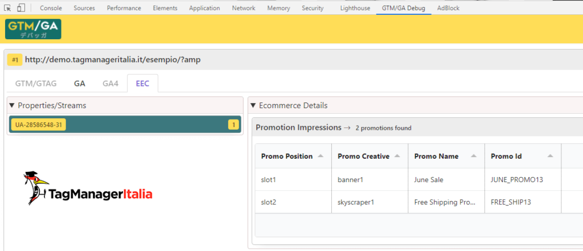
Task: Toggle the device toolbar icon
Action: coord(20,8)
